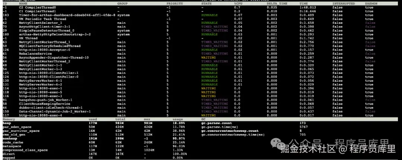Click Data-Channel-Dynamic-Job-2_Worker-1 thread name
Image resolution: width=402 pixels, height=160 pixels.
[55, 111]
